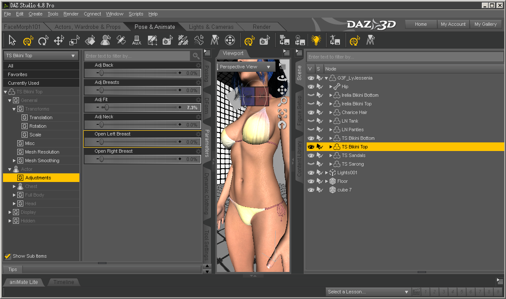Toggle Show Sub Items checkbox
The height and width of the screenshot is (299, 506).
pos(7,256)
